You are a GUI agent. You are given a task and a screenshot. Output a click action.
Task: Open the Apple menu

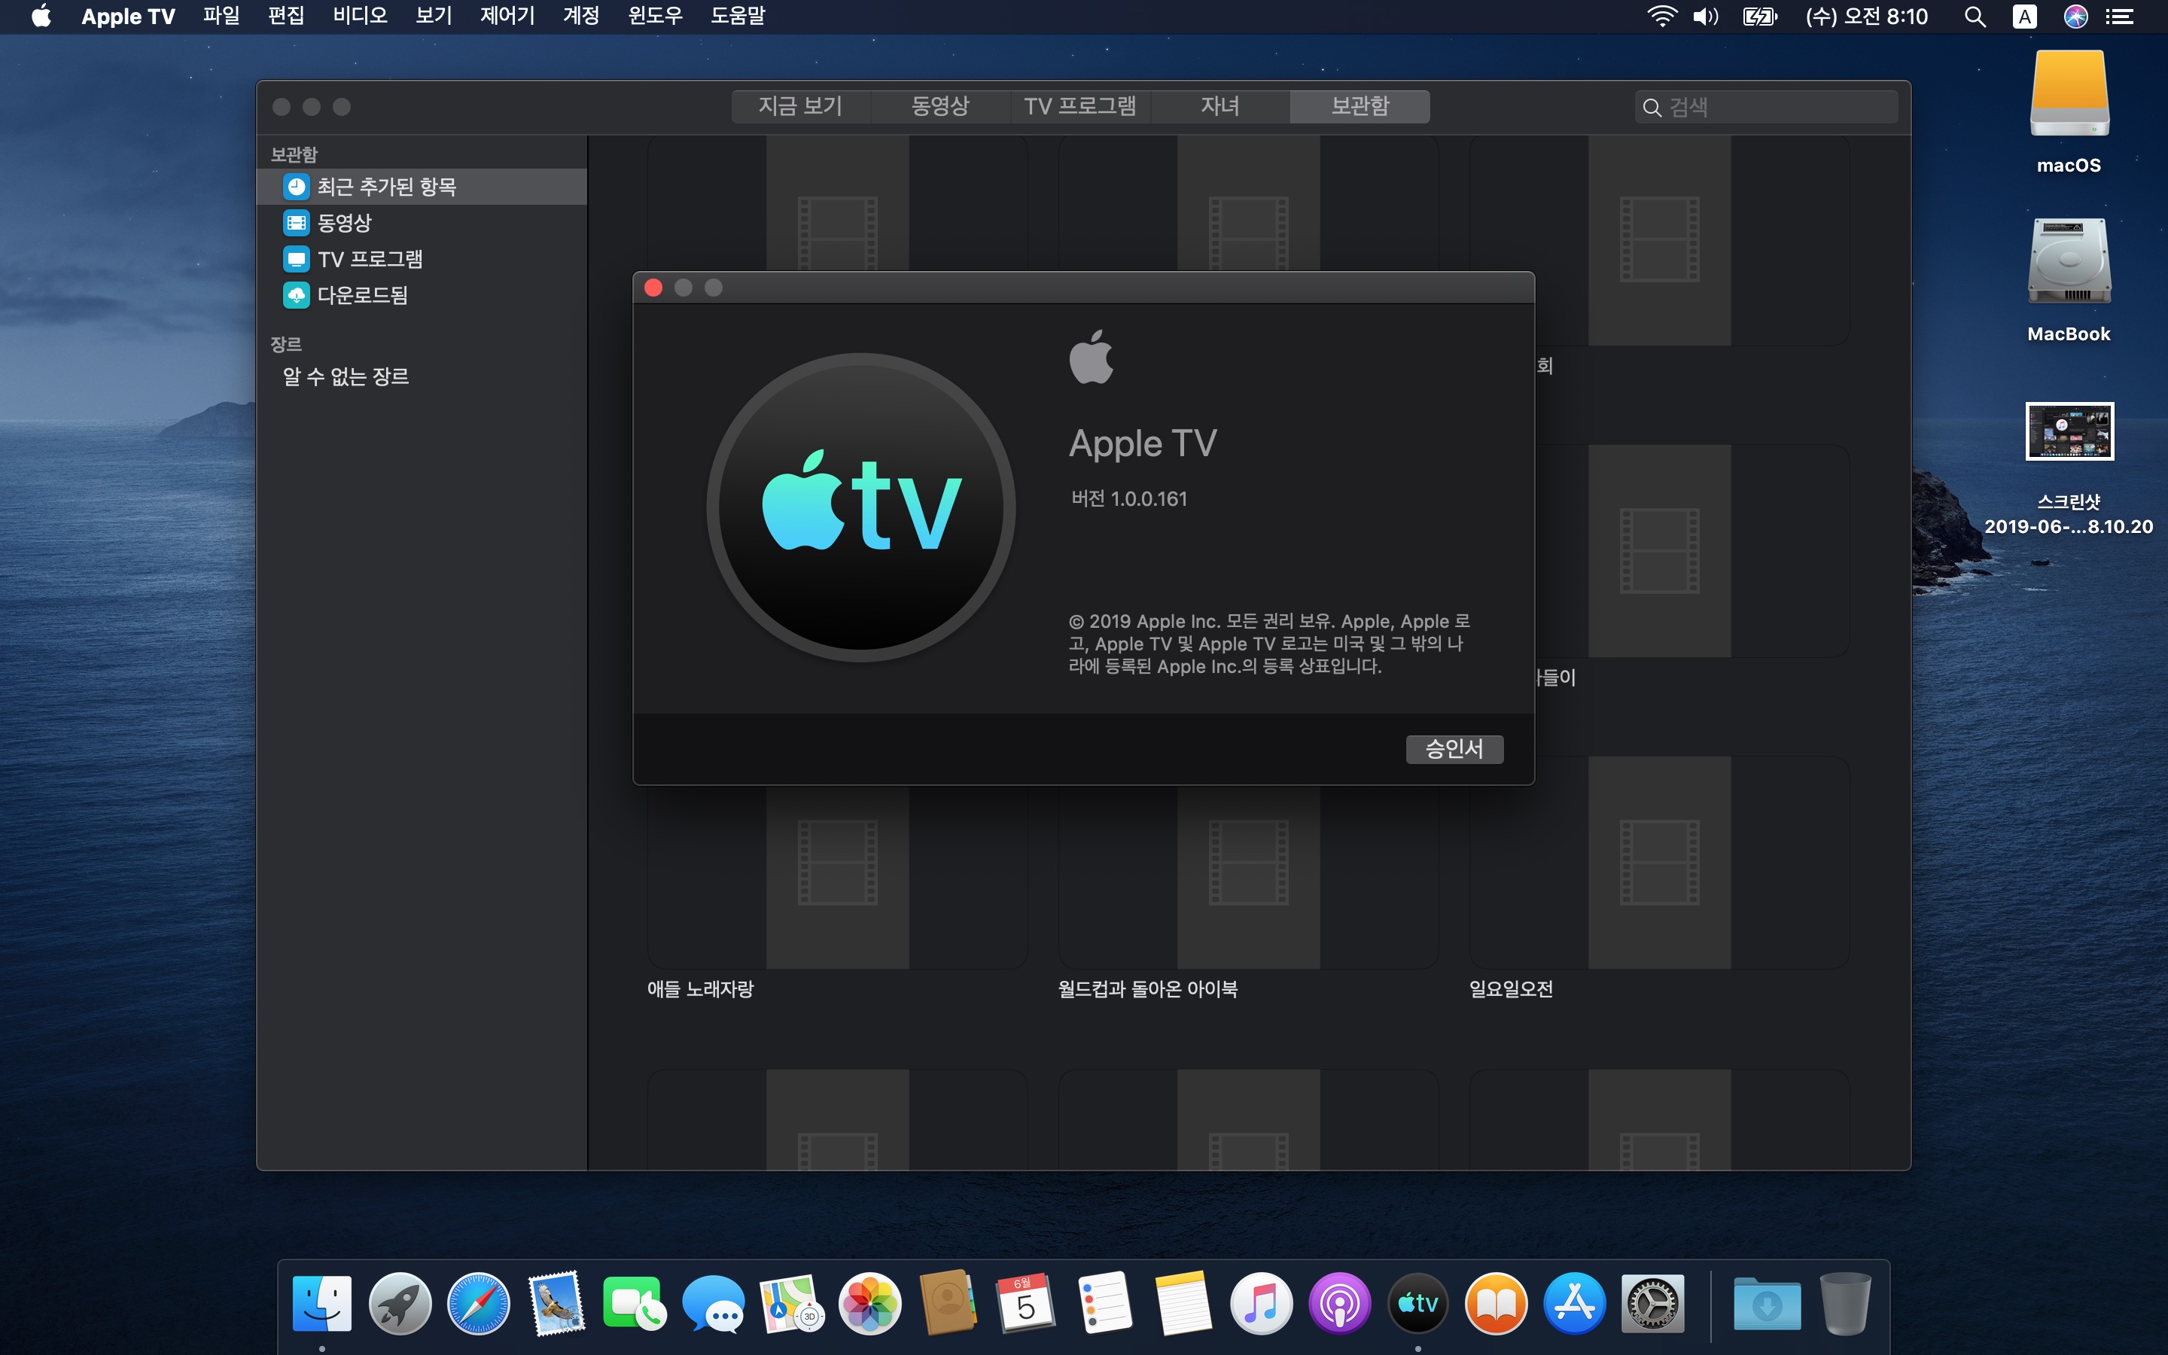(41, 16)
